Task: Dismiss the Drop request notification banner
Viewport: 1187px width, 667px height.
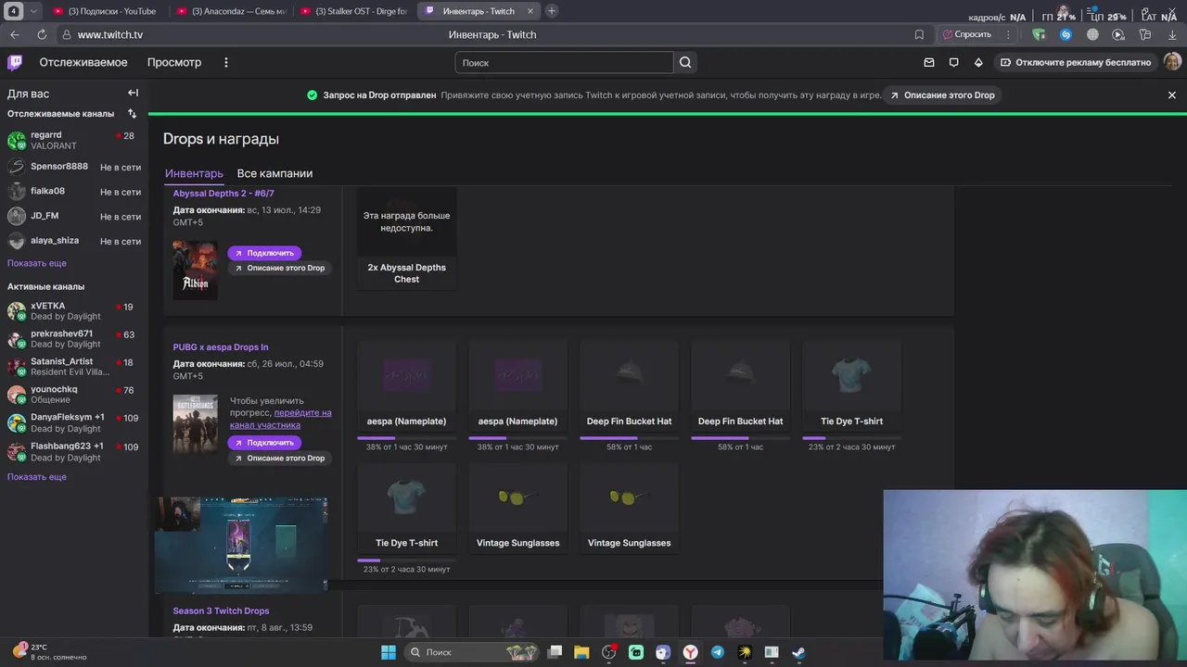Action: click(1171, 94)
